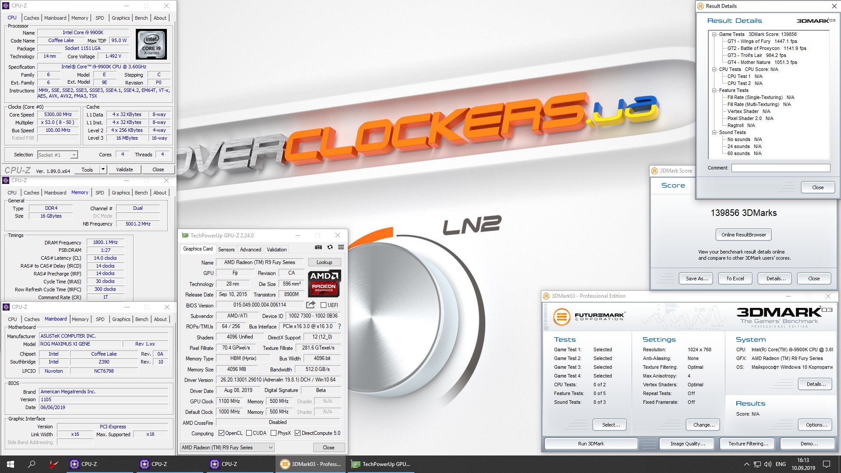The height and width of the screenshot is (473, 841).
Task: Click the 3DMark03 Professional Edition title icon
Action: [546, 296]
